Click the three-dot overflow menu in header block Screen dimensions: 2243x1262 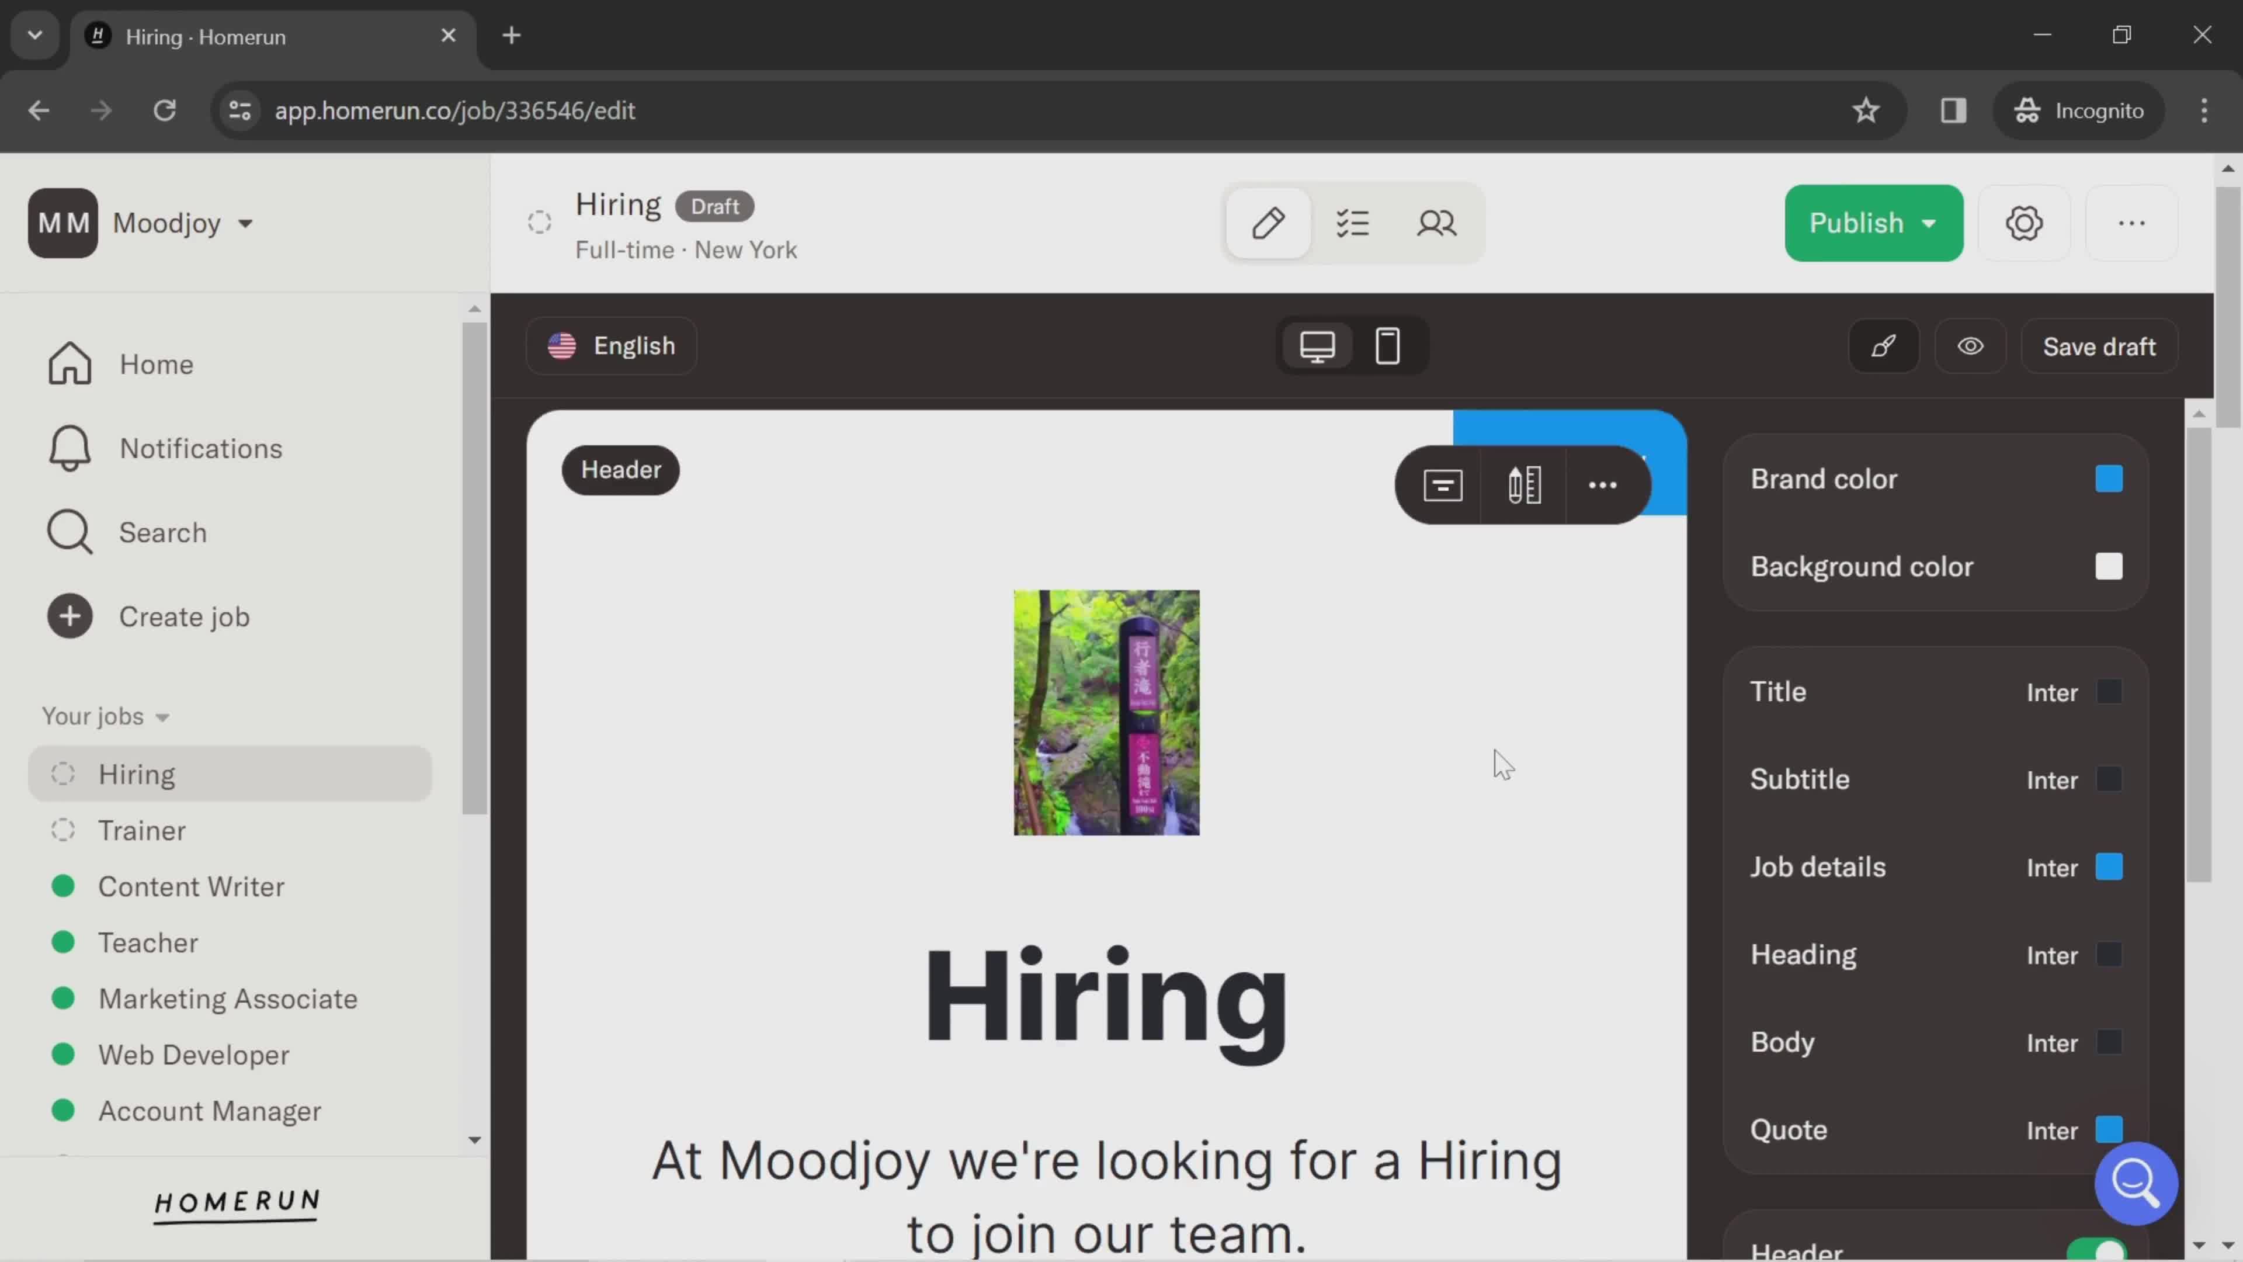1602,484
